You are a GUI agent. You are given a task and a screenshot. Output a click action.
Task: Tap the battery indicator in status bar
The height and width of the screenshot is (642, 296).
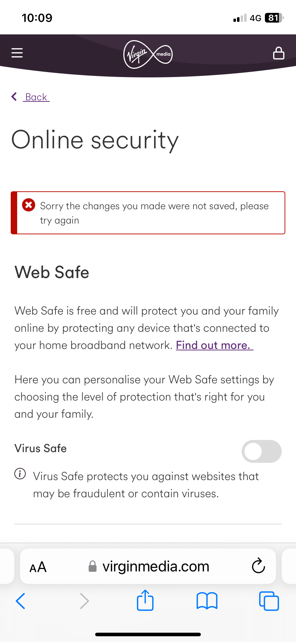tap(274, 18)
